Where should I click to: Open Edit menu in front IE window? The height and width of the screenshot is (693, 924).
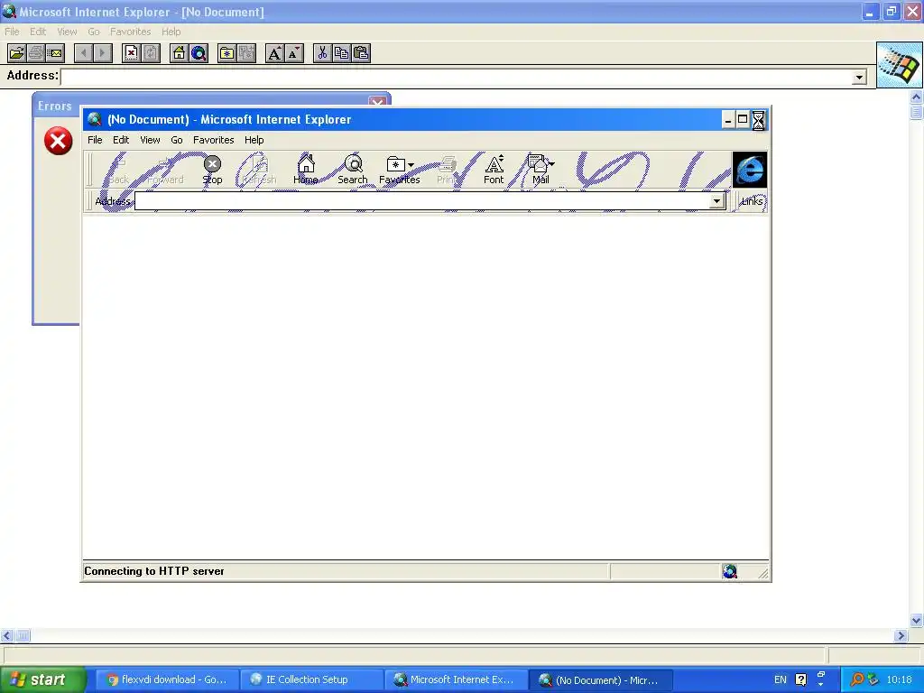121,140
